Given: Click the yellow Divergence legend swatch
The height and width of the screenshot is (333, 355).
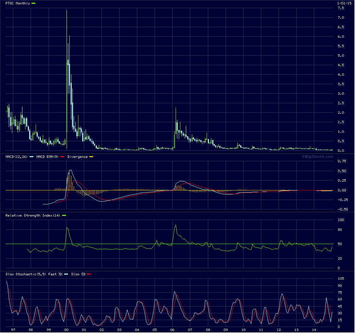Looking at the screenshot, I should pyautogui.click(x=91, y=156).
